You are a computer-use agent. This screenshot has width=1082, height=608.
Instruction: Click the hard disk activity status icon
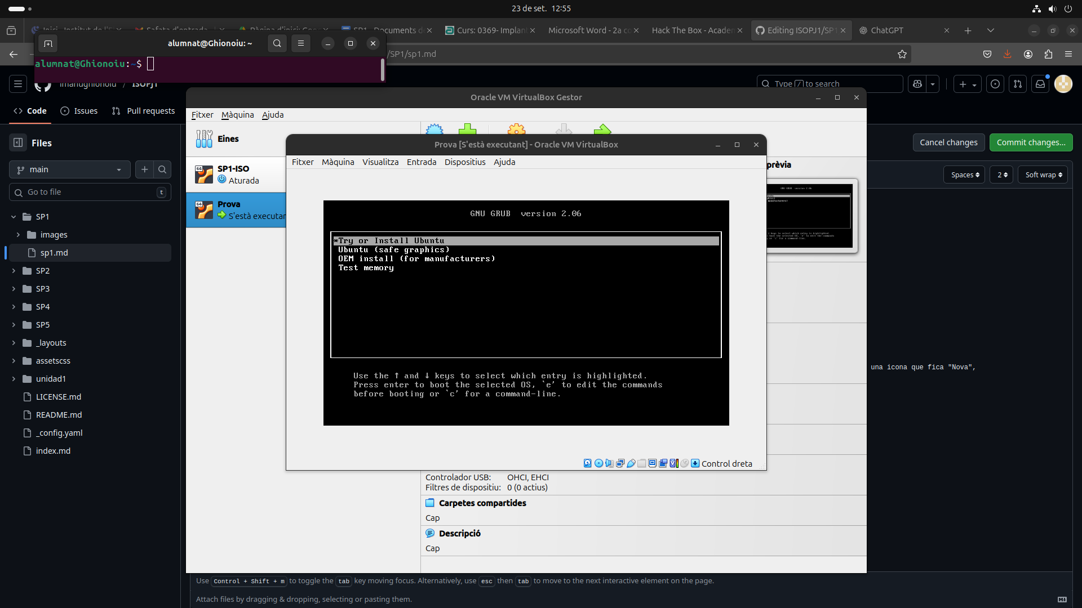point(587,463)
